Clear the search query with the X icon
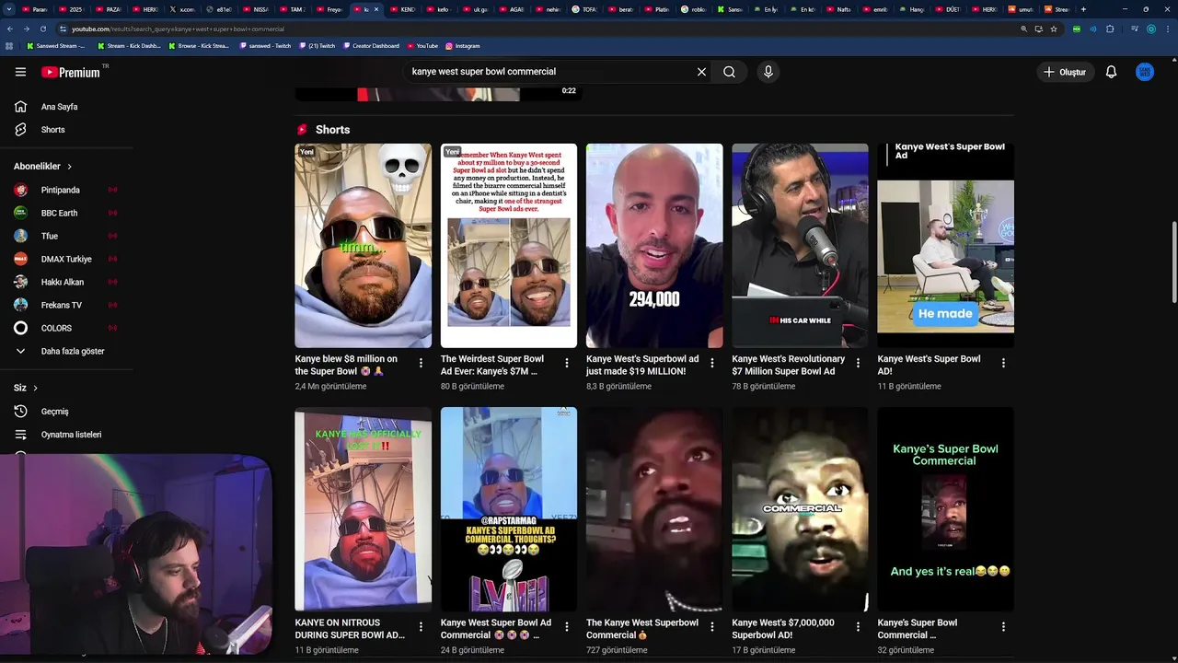1178x663 pixels. click(x=701, y=72)
